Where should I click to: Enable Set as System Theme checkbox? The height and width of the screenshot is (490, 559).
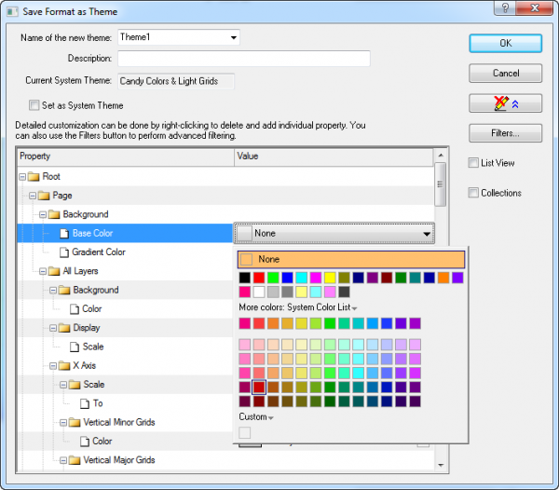(34, 106)
